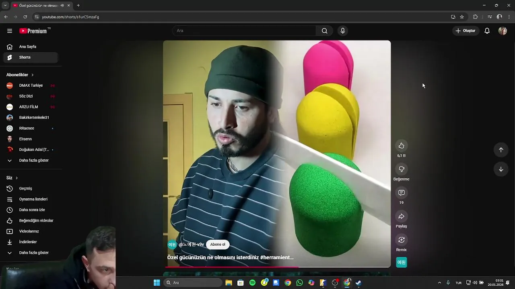Image resolution: width=515 pixels, height=289 pixels.
Task: Start voice search with microphone icon
Action: pyautogui.click(x=342, y=31)
